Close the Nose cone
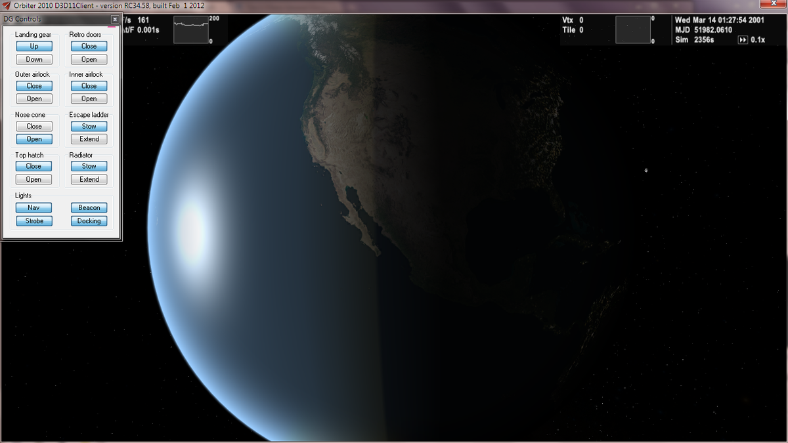 [34, 126]
